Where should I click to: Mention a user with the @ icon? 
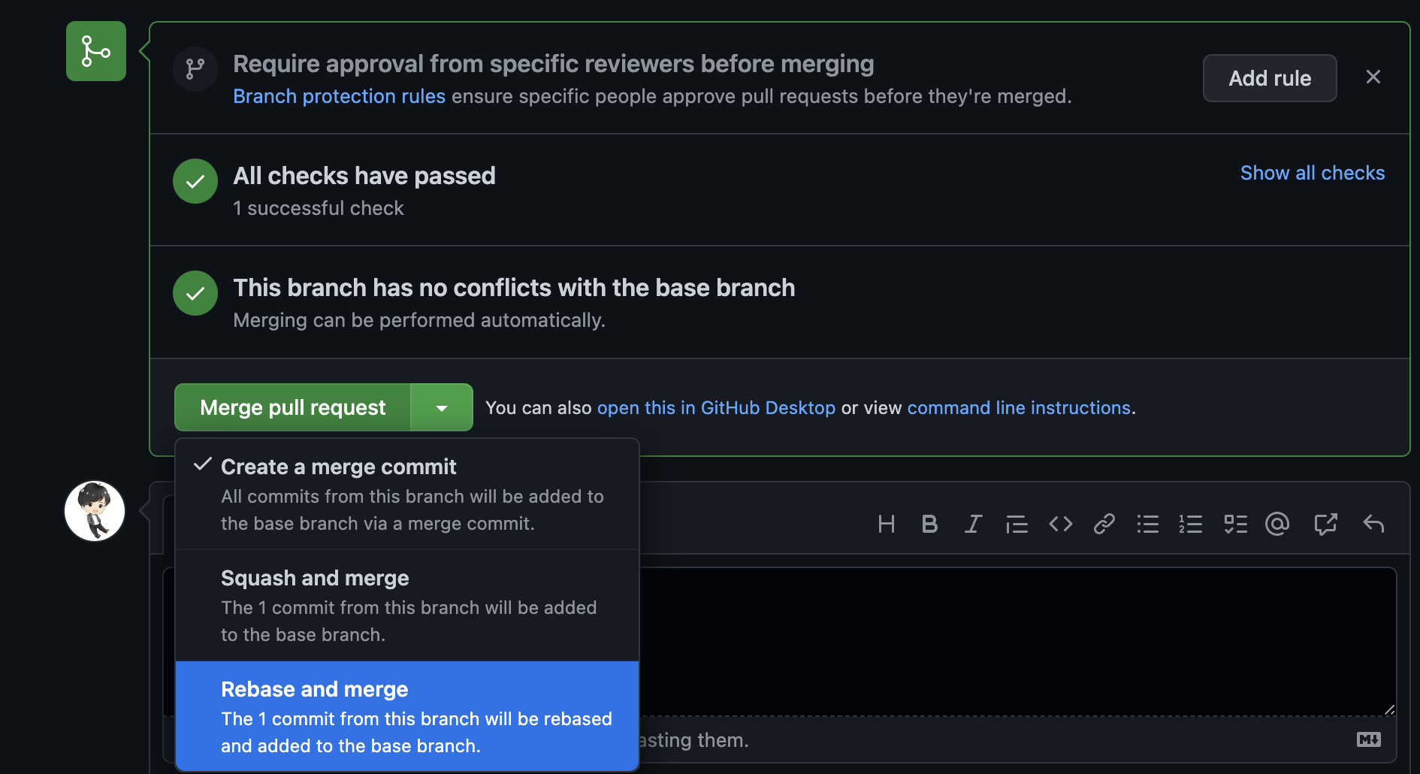[x=1278, y=524]
